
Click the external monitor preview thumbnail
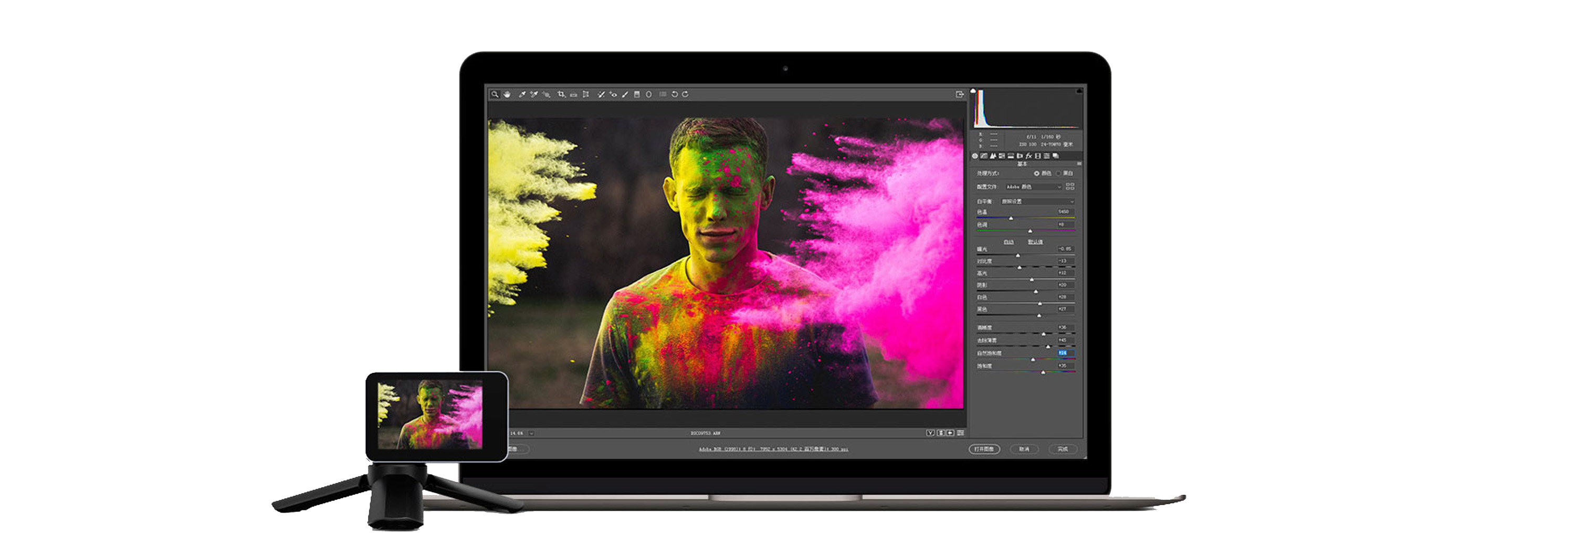click(430, 416)
